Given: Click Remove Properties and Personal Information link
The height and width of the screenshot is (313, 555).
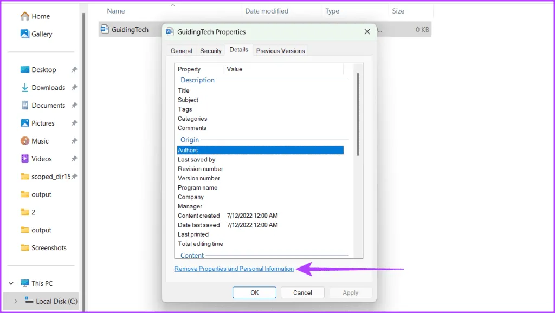Looking at the screenshot, I should 234,269.
